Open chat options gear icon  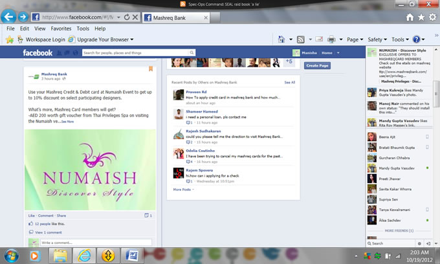click(419, 243)
